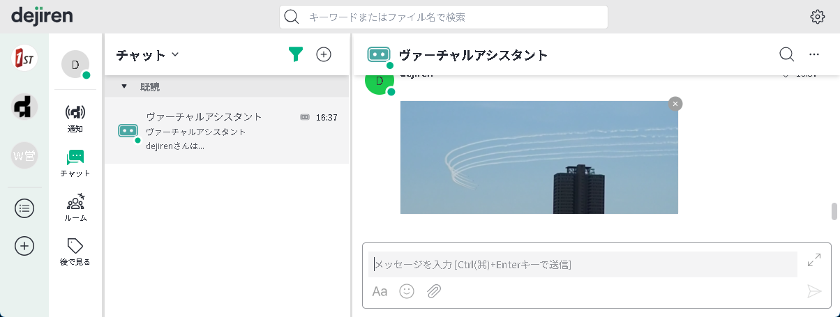Image resolution: width=840 pixels, height=317 pixels.
Task: Attach a file with paperclip icon
Action: point(434,291)
